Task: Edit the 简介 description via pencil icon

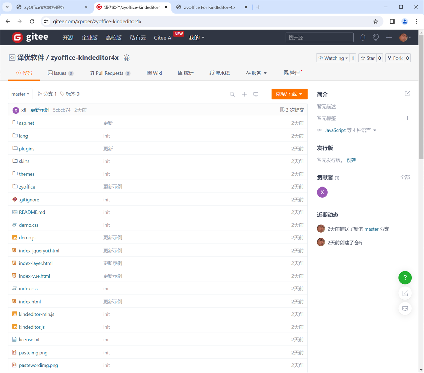Action: pyautogui.click(x=407, y=94)
